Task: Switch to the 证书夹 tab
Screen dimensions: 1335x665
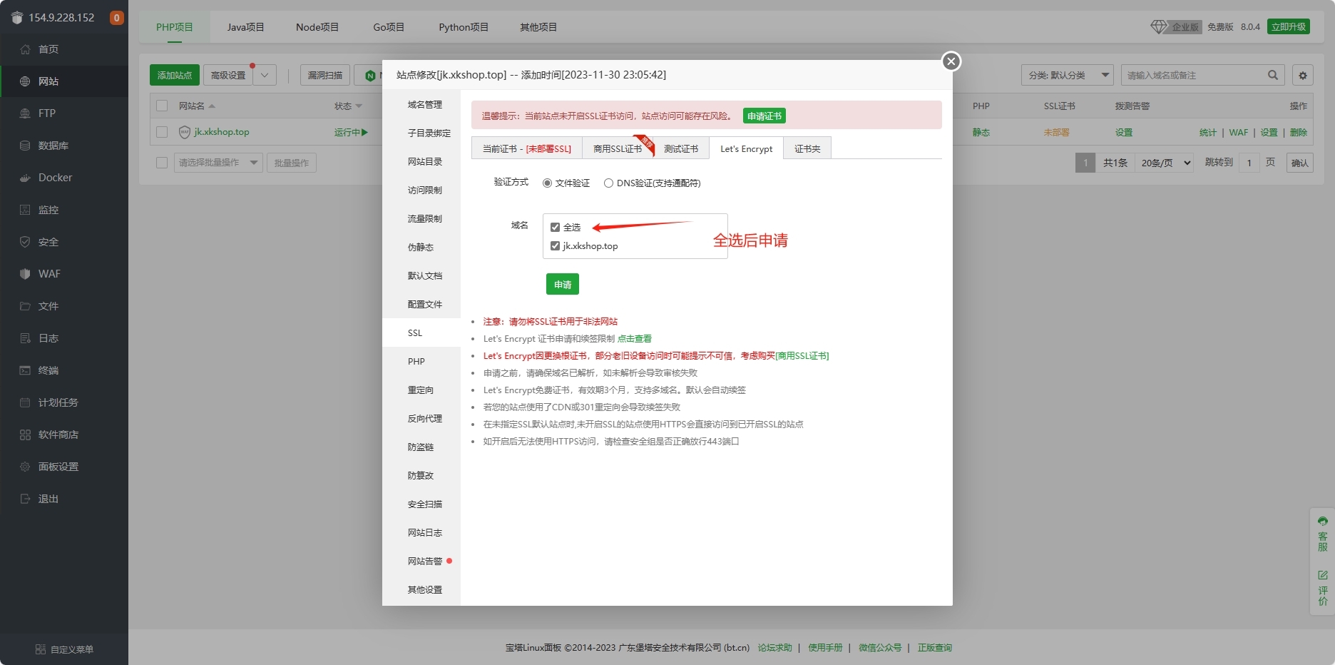Action: pos(807,148)
